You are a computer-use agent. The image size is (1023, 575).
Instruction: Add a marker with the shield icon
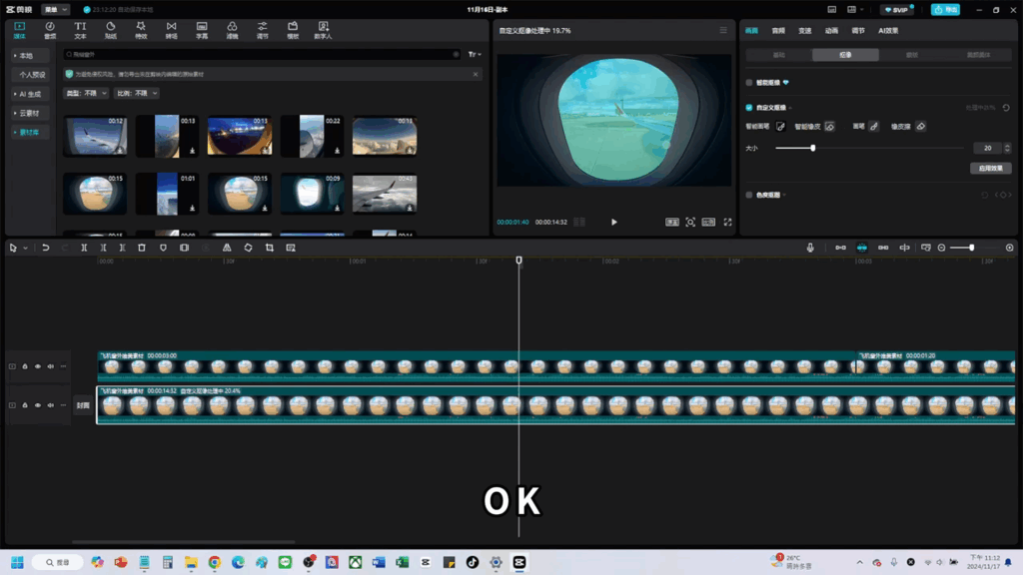(x=163, y=248)
